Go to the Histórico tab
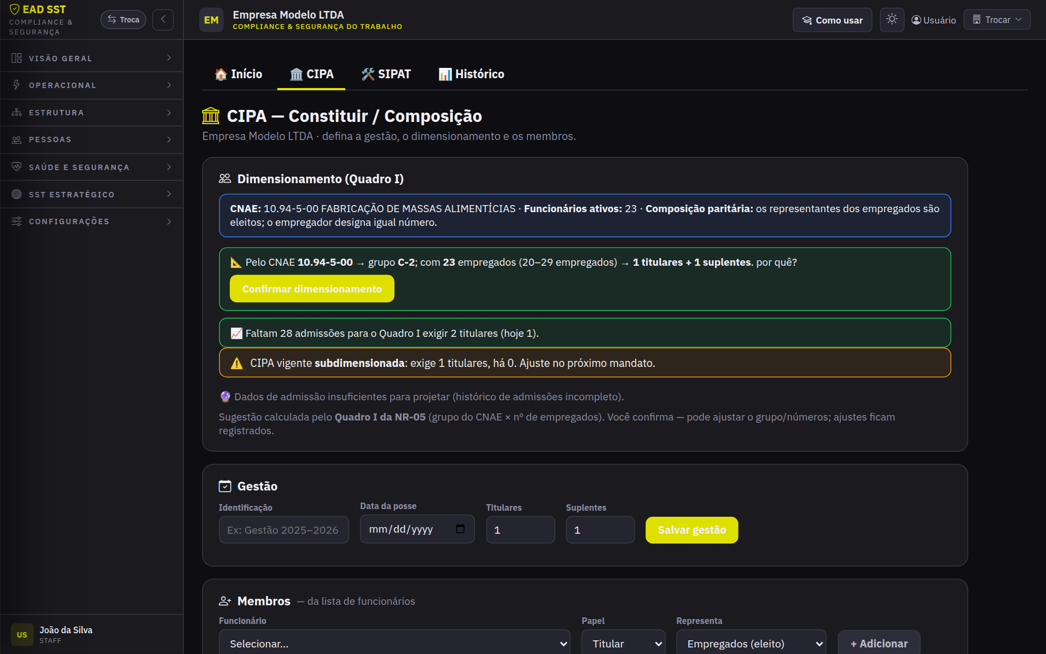The height and width of the screenshot is (654, 1046). (x=471, y=74)
